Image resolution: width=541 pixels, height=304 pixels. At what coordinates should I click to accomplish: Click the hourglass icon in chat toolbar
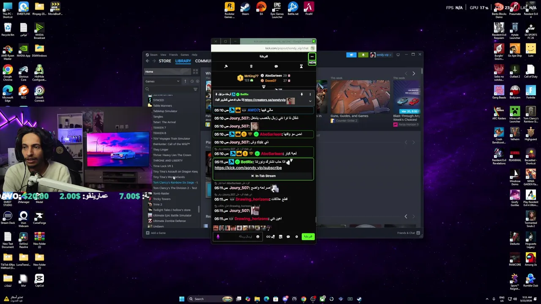click(301, 66)
